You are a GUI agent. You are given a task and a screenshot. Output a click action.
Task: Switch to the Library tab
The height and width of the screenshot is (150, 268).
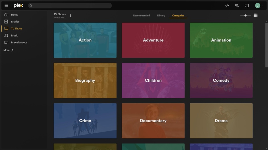click(161, 16)
